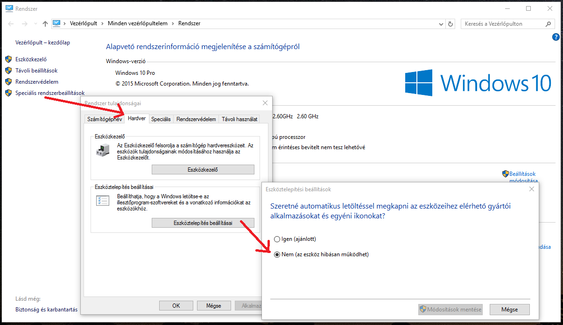Expand chevron after Vezérlőpult breadcrumb
The width and height of the screenshot is (563, 325).
pyautogui.click(x=103, y=23)
